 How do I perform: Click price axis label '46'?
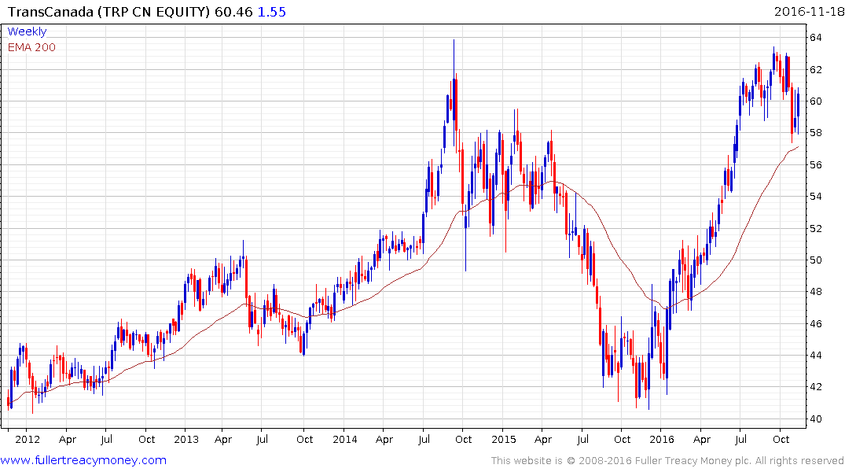[x=815, y=323]
